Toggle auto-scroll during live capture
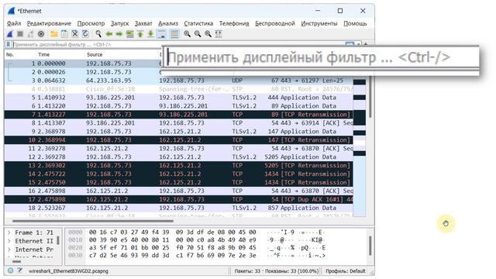 (162, 34)
